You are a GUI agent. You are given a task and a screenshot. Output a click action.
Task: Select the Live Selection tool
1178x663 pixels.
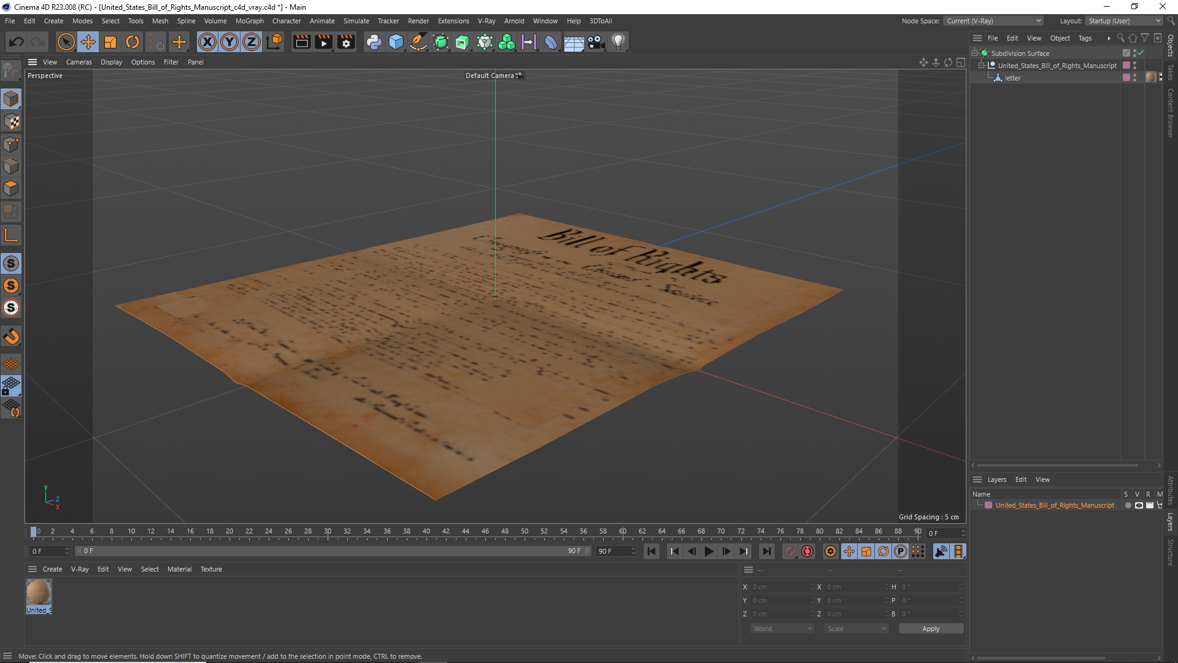(x=66, y=42)
